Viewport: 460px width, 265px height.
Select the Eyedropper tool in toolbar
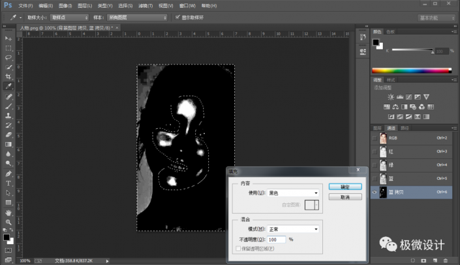tap(8, 85)
